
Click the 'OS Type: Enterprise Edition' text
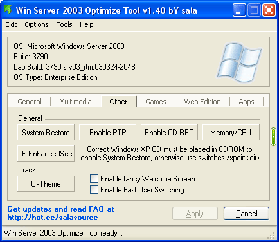pyautogui.click(x=55, y=77)
